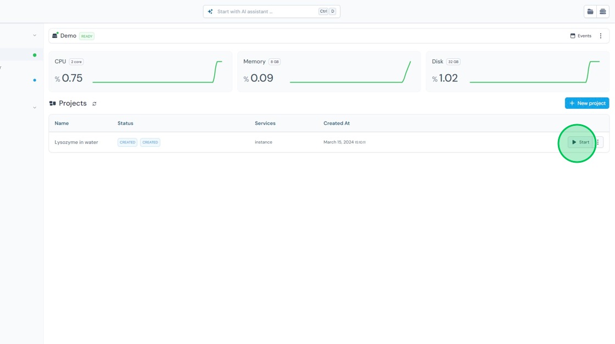Open Demo header three-dot menu
Image resolution: width=615 pixels, height=344 pixels.
pos(601,36)
